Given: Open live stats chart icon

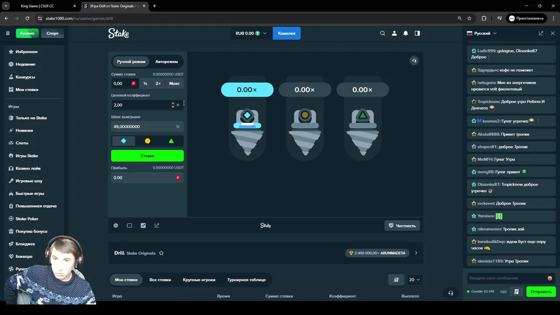Looking at the screenshot, I should [143, 225].
